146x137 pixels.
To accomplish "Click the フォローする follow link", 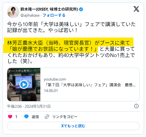I will click(x=54, y=15).
